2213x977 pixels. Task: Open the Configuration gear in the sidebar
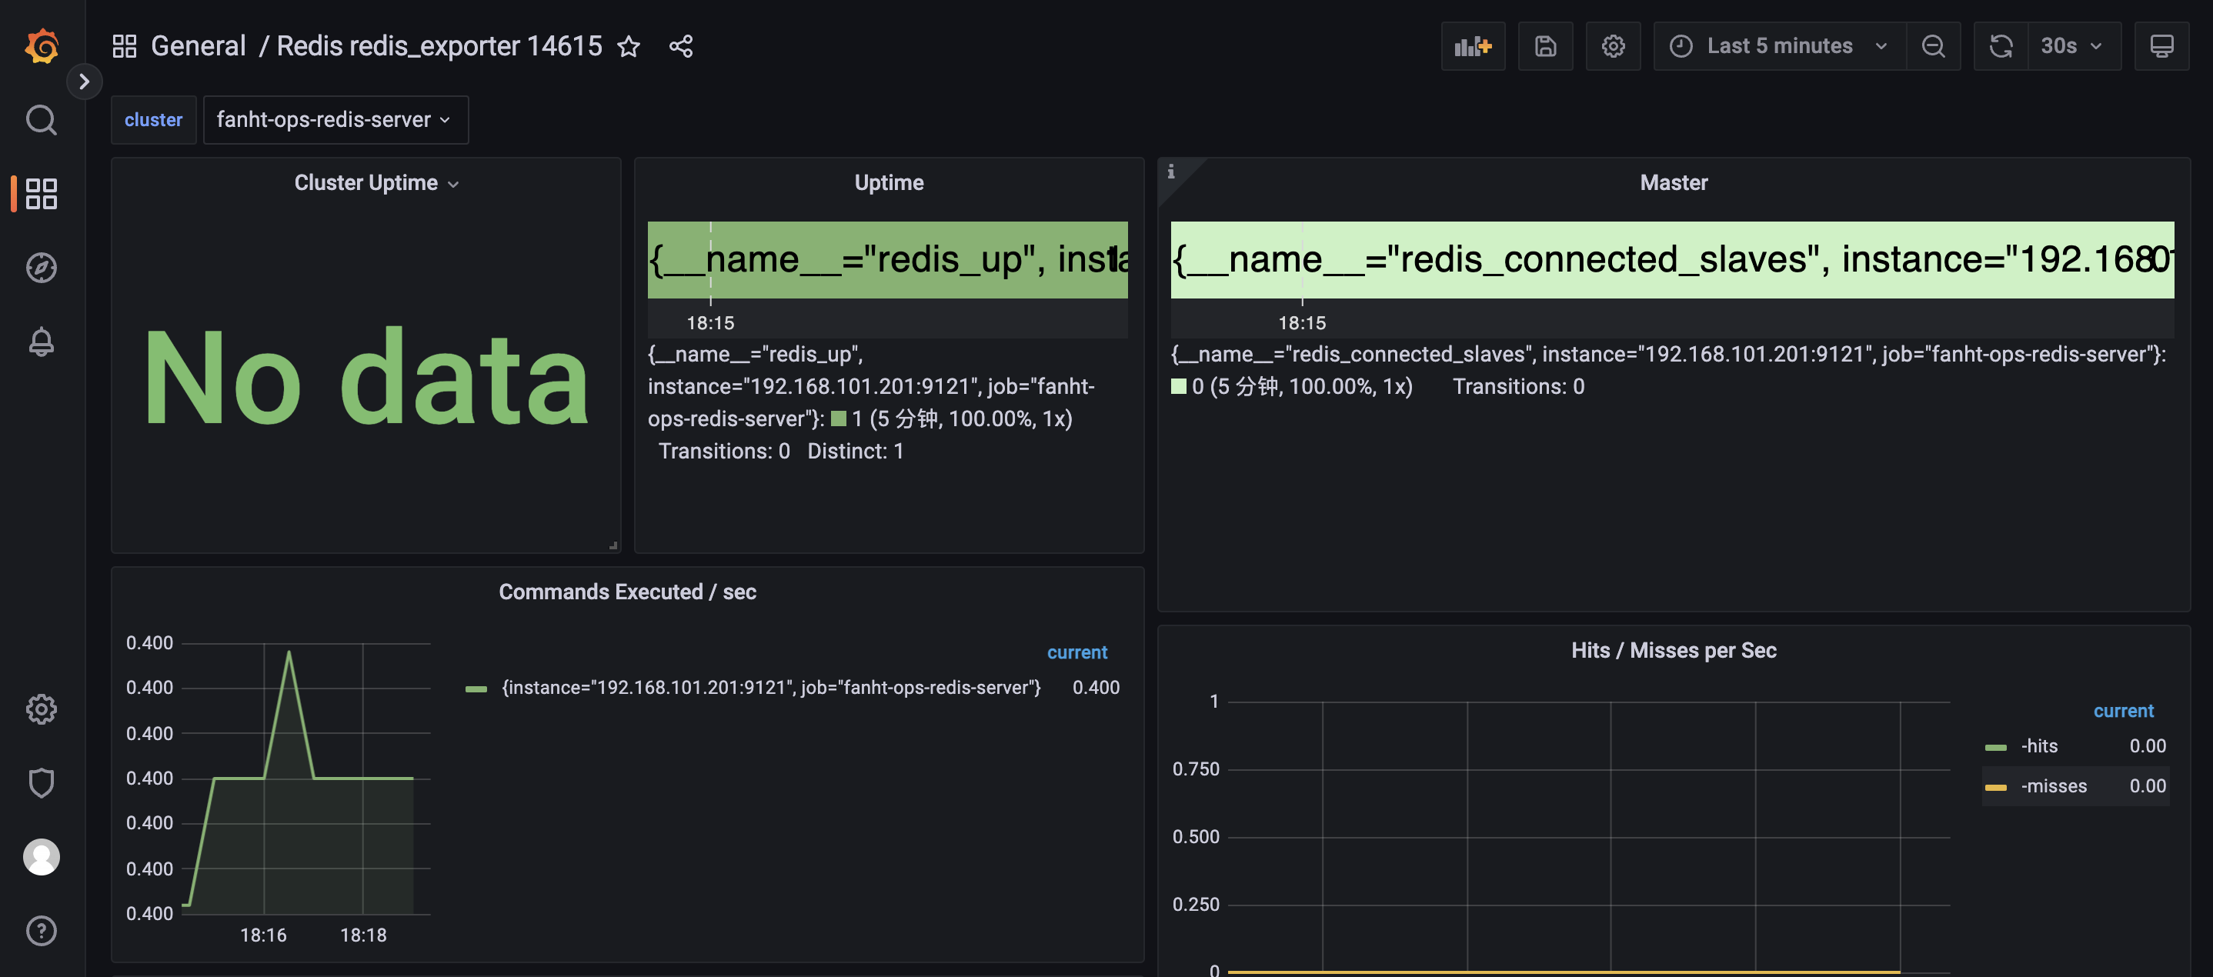pyautogui.click(x=42, y=709)
